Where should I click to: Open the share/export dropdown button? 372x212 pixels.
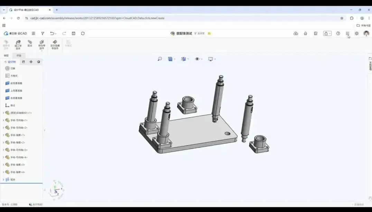click(x=327, y=34)
